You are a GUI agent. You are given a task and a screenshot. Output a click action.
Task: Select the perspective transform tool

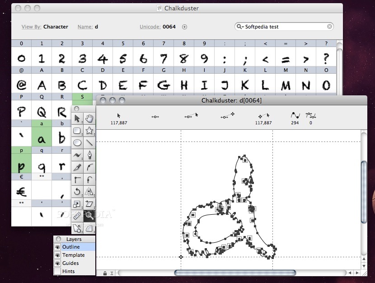[x=77, y=228]
